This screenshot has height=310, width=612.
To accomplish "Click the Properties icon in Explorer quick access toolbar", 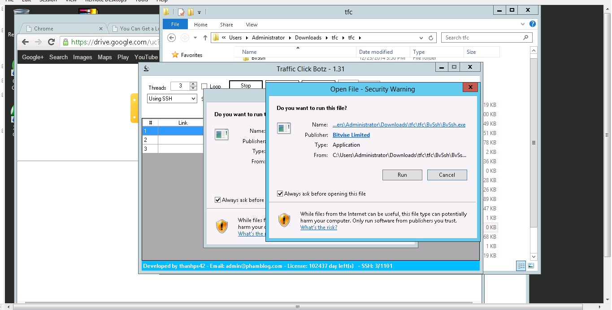I will [x=181, y=12].
